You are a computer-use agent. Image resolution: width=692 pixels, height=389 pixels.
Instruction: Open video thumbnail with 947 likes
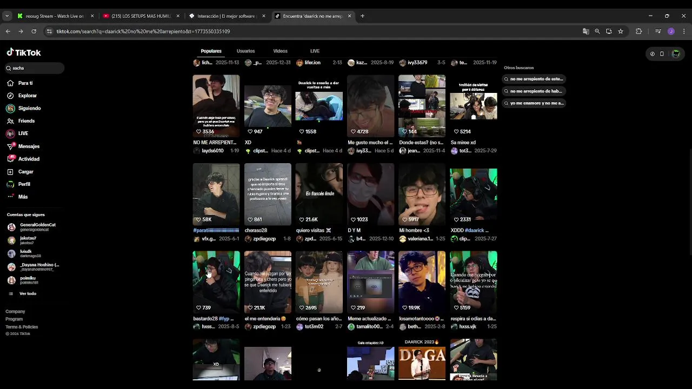tap(268, 105)
